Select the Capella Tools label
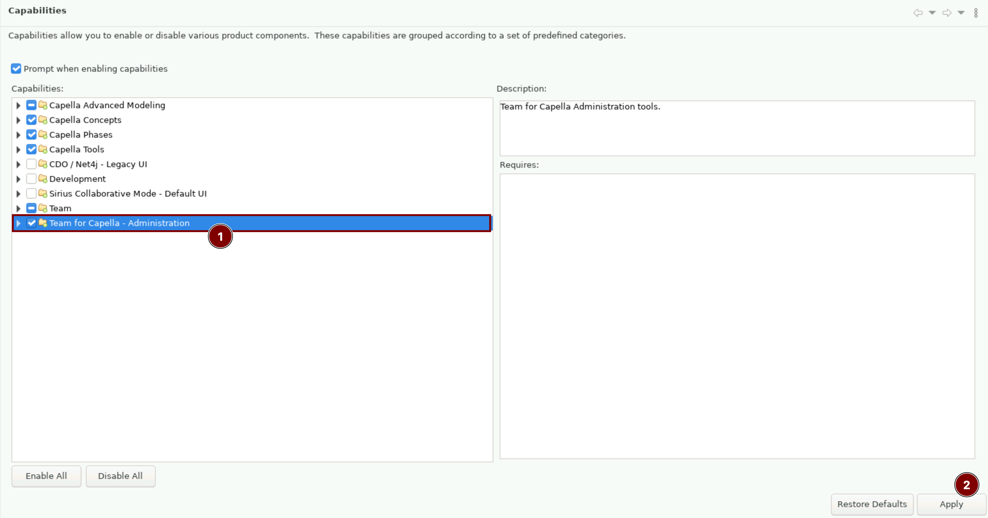This screenshot has width=988, height=518. pos(77,150)
